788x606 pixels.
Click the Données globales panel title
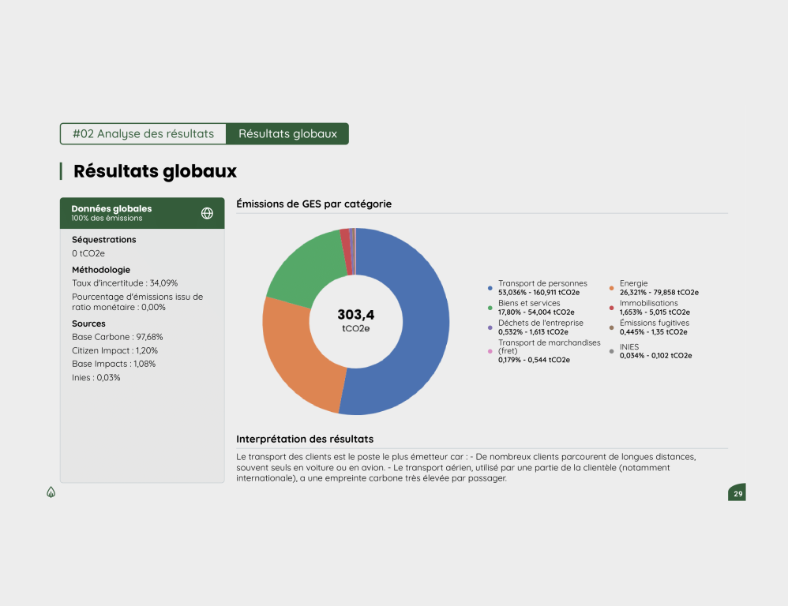coord(111,209)
